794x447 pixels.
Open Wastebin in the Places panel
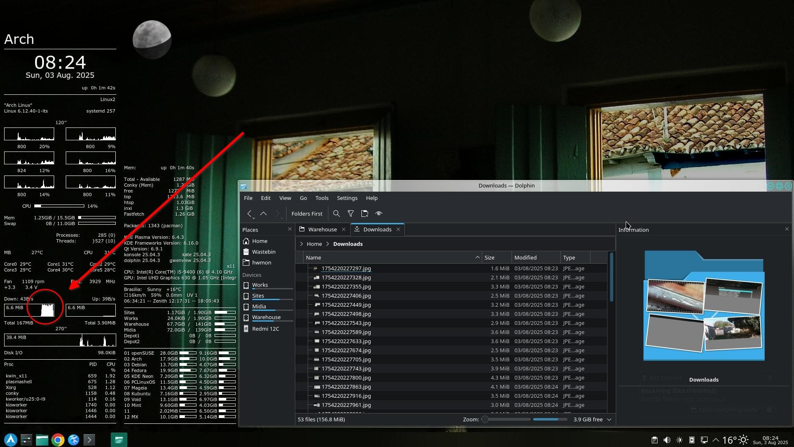click(x=263, y=252)
